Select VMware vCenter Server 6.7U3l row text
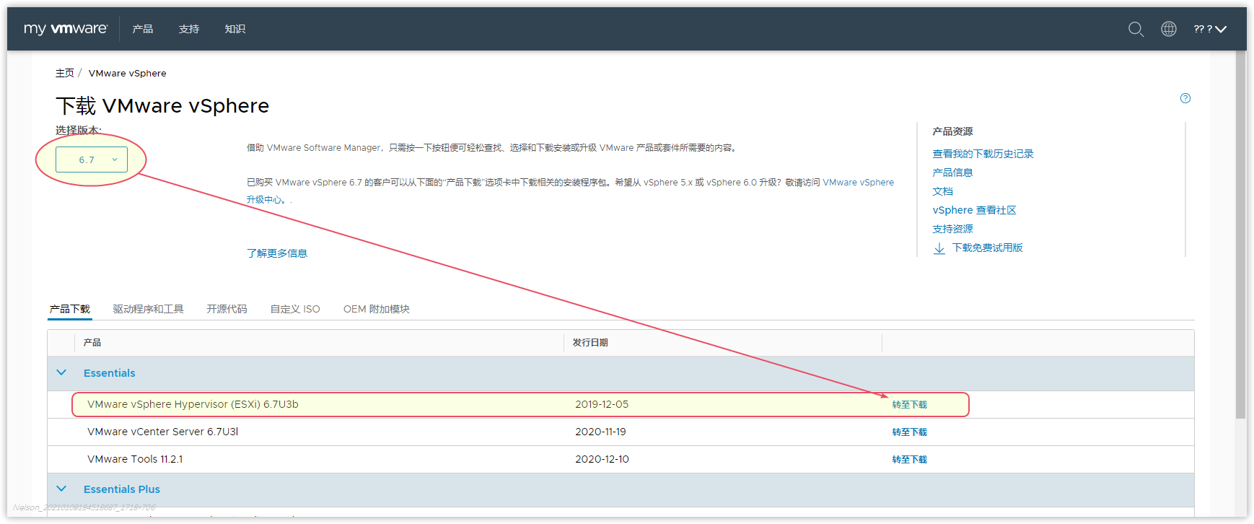Image resolution: width=1254 pixels, height=524 pixels. [x=163, y=432]
